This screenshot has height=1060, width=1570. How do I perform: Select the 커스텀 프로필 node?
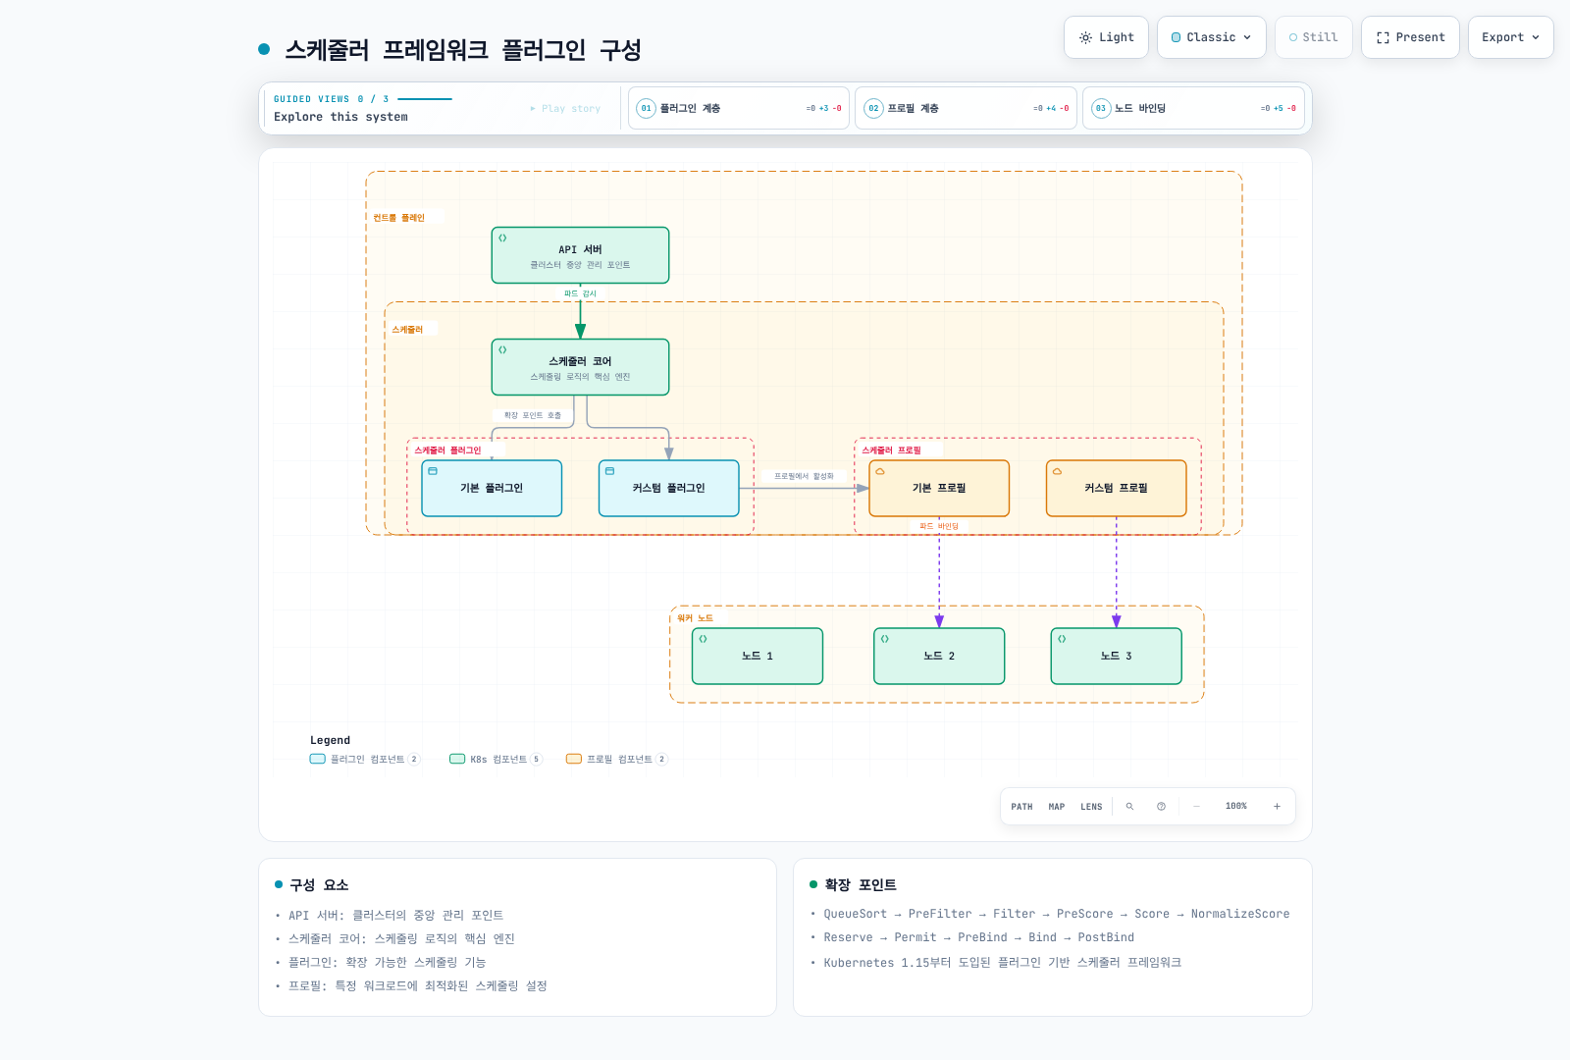[x=1116, y=488]
